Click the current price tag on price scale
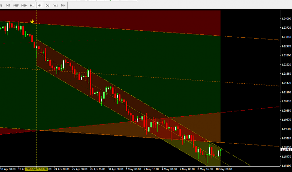The height and width of the screenshot is (172, 292). pos(286,150)
